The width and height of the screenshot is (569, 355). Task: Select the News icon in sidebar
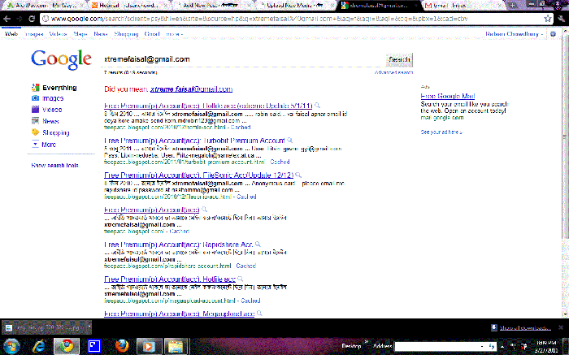point(35,121)
